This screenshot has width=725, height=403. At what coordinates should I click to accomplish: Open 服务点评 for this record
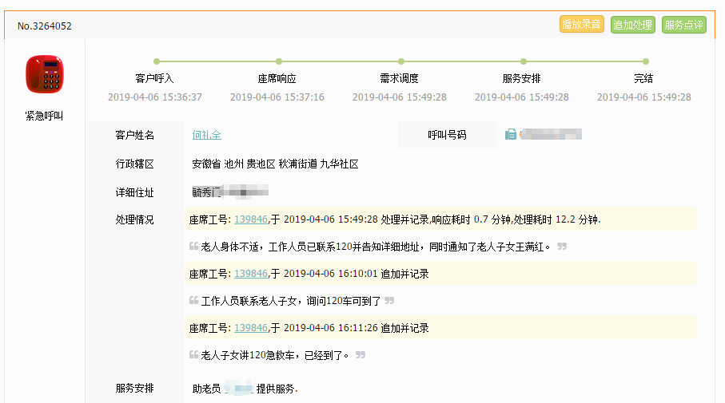click(683, 25)
